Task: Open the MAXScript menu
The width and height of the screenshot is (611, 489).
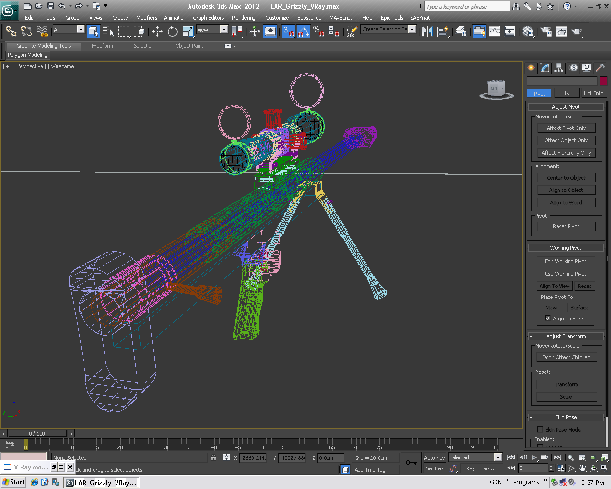Action: (x=341, y=18)
